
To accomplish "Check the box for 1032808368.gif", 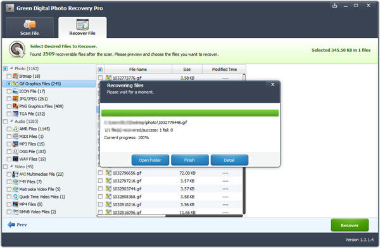I will coord(100,197).
